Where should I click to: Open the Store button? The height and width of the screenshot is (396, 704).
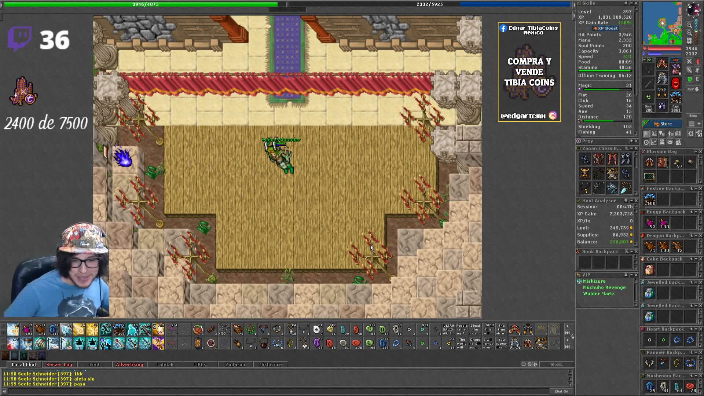(x=662, y=124)
